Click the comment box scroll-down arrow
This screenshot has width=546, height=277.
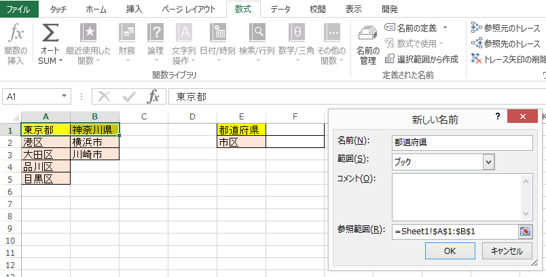point(526,214)
